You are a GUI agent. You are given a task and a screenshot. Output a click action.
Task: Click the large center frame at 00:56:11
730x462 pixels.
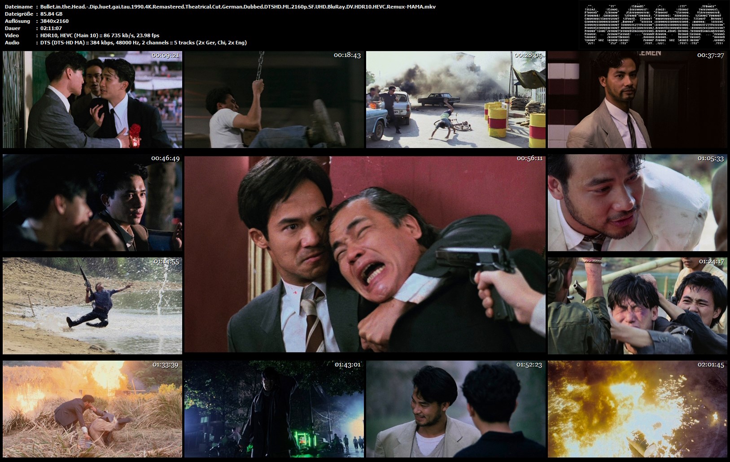pyautogui.click(x=365, y=254)
